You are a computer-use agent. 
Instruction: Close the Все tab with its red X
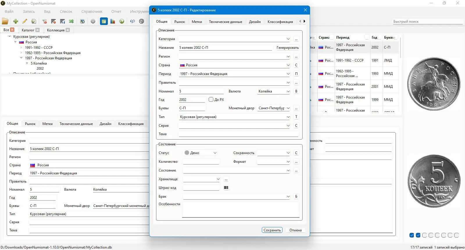tap(12, 30)
